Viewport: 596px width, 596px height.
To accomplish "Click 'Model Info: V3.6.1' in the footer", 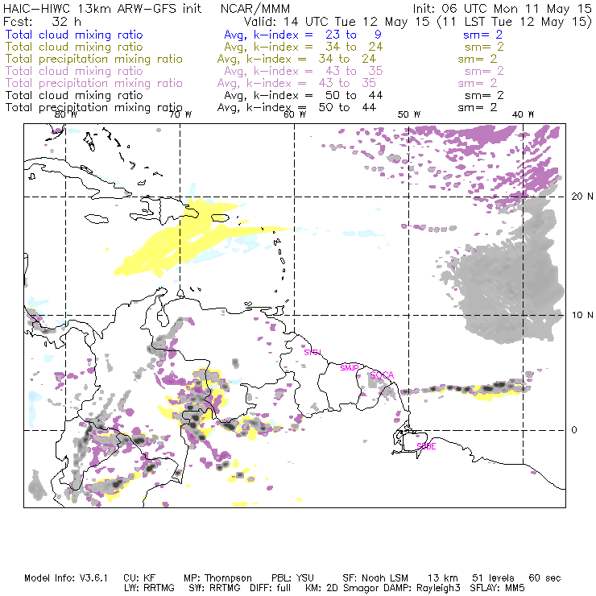I will click(66, 578).
